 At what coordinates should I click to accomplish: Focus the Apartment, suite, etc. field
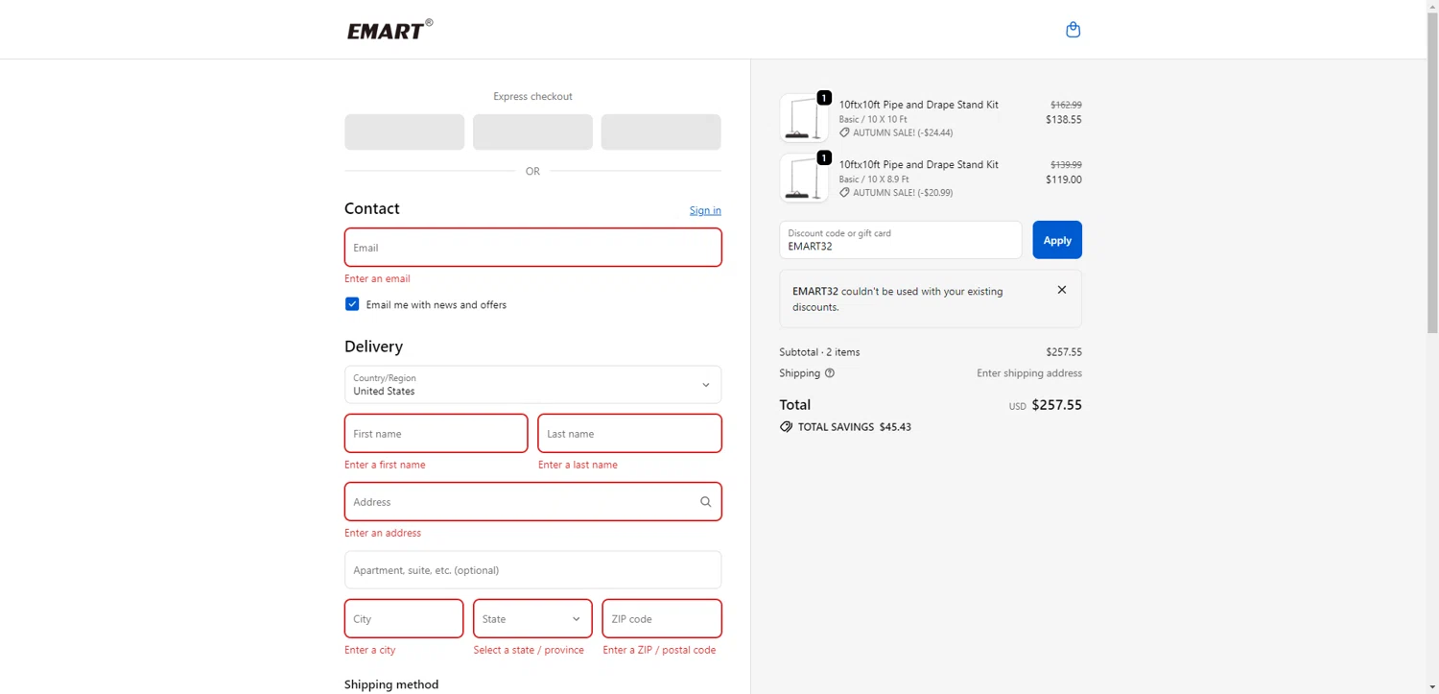pyautogui.click(x=532, y=570)
